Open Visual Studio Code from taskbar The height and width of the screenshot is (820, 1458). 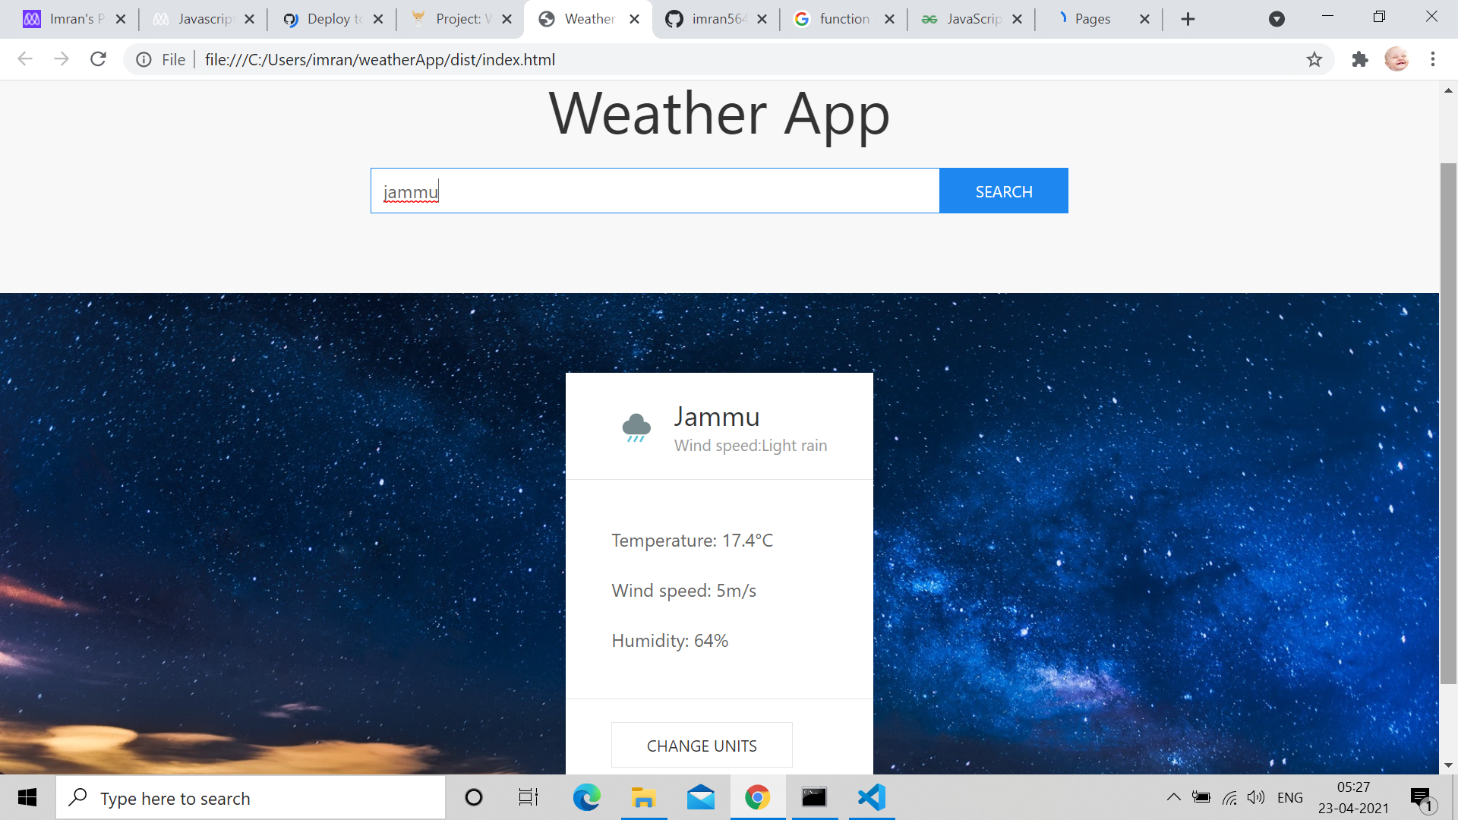point(872,797)
